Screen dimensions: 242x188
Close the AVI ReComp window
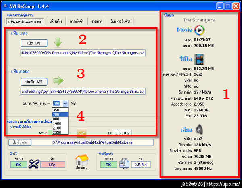pos(236,6)
